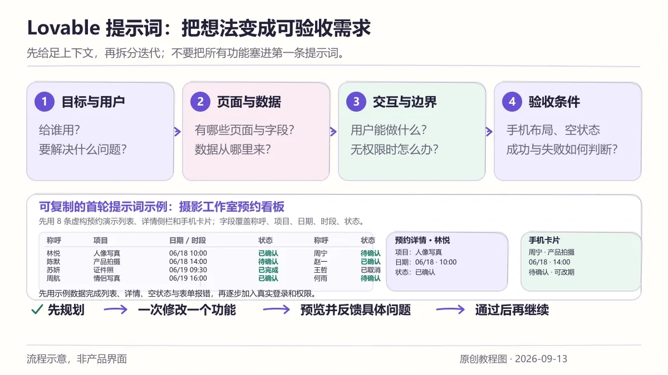The width and height of the screenshot is (668, 375).
Task: Click the question 数据从哪里来?
Action: pyautogui.click(x=233, y=149)
